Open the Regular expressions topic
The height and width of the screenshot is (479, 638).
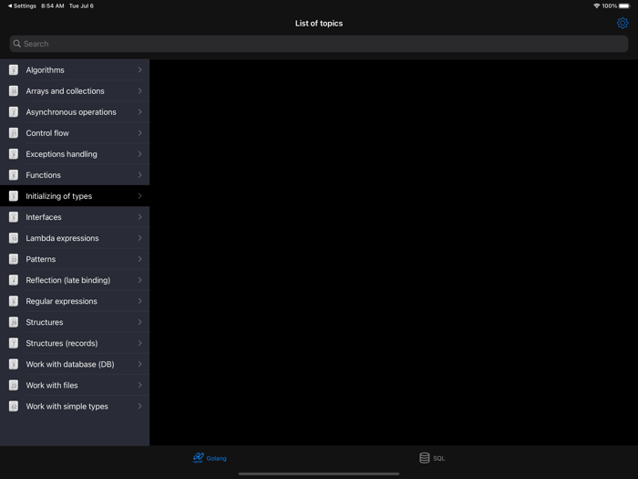click(75, 301)
